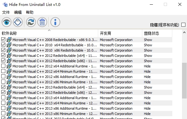Click installer icon of 2010 x64 Redistributable row
The width and height of the screenshot is (187, 119).
pyautogui.click(x=9, y=45)
